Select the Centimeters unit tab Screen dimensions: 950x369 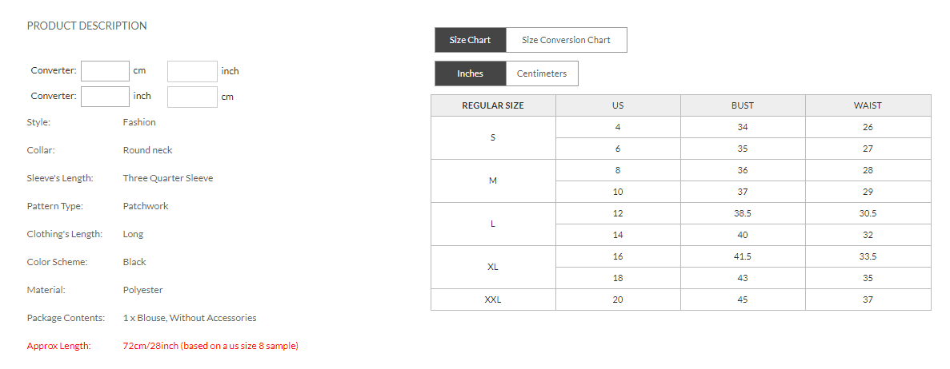(542, 73)
